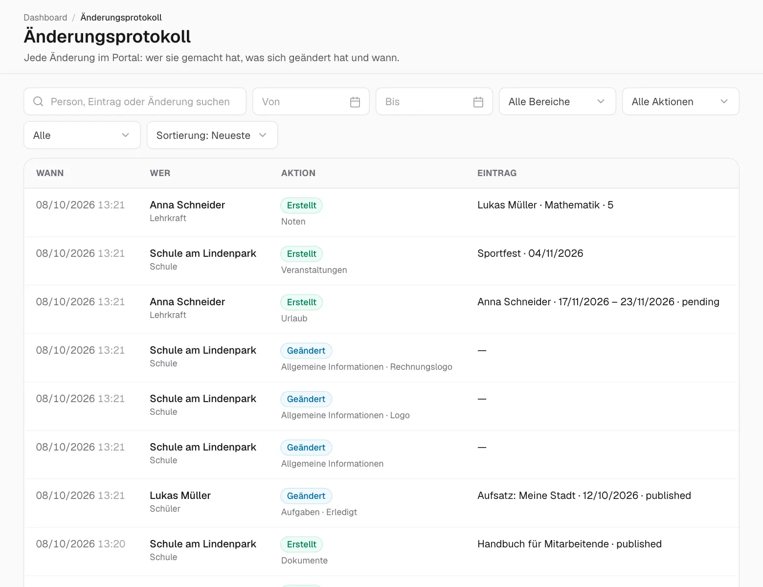The width and height of the screenshot is (763, 587).
Task: Click Anna Schneider in the Noten row
Action: pos(187,205)
